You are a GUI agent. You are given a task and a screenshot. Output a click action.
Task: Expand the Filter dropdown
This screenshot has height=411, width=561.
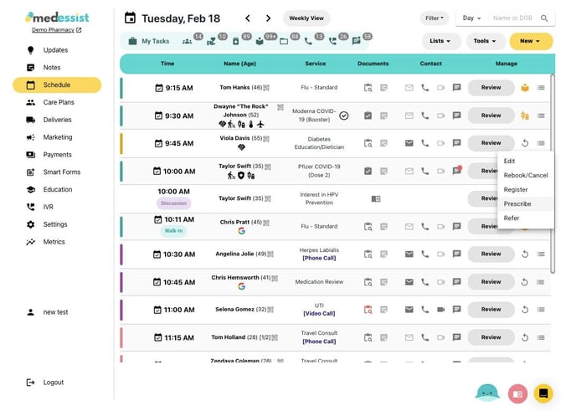coord(435,18)
